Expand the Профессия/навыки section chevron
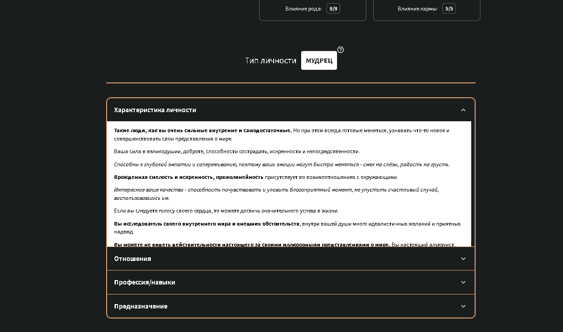The image size is (563, 332). 463,282
